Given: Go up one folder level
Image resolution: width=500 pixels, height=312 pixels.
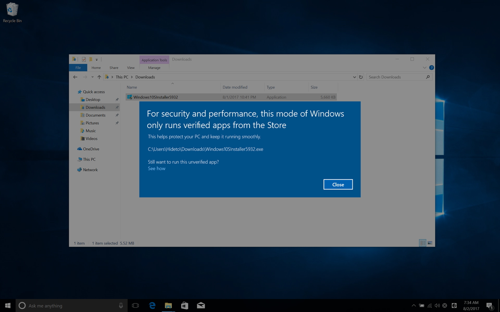Looking at the screenshot, I should (x=99, y=77).
